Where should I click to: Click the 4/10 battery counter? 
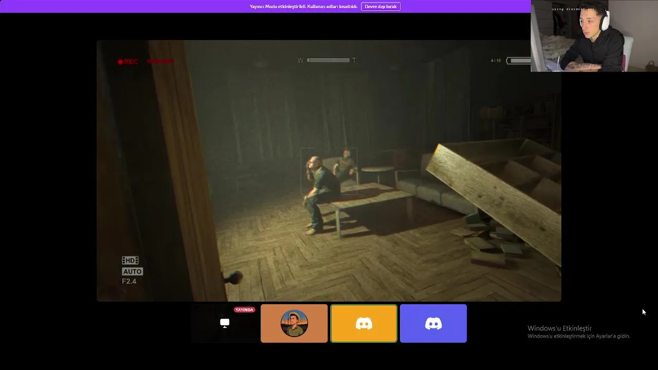(496, 61)
